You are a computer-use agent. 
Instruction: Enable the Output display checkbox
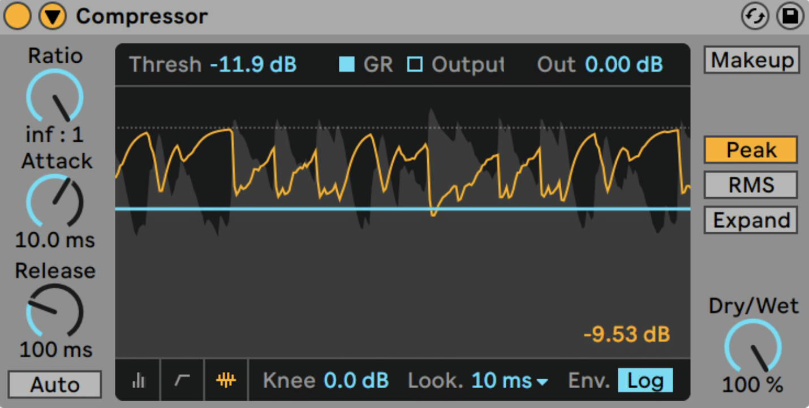[x=415, y=65]
